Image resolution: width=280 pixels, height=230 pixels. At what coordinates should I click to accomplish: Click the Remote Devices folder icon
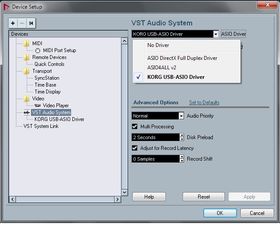tap(26, 57)
